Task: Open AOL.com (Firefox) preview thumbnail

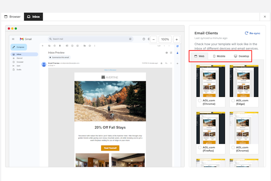Action: pos(210,128)
